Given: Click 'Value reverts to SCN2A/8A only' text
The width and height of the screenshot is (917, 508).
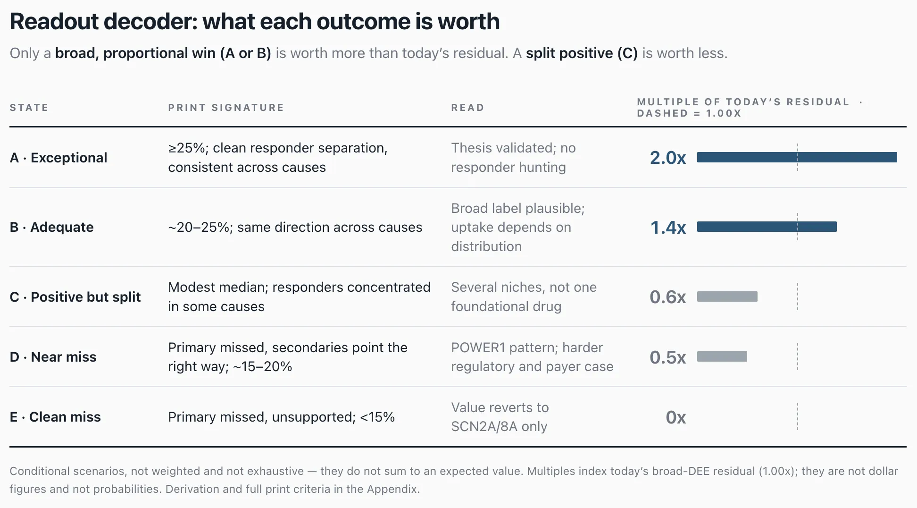Looking at the screenshot, I should 500,417.
